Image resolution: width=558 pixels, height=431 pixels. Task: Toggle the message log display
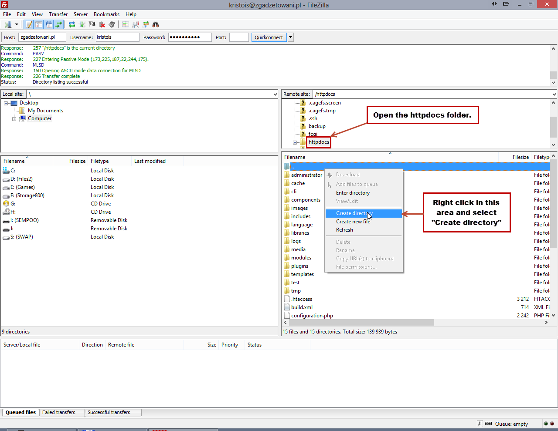(29, 25)
